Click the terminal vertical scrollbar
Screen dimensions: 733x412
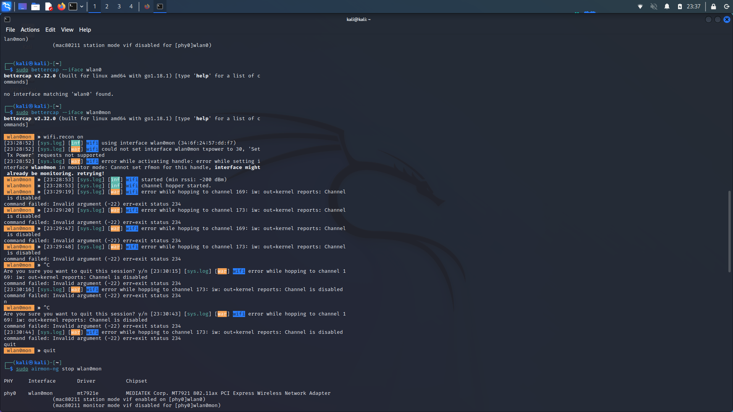point(730,231)
